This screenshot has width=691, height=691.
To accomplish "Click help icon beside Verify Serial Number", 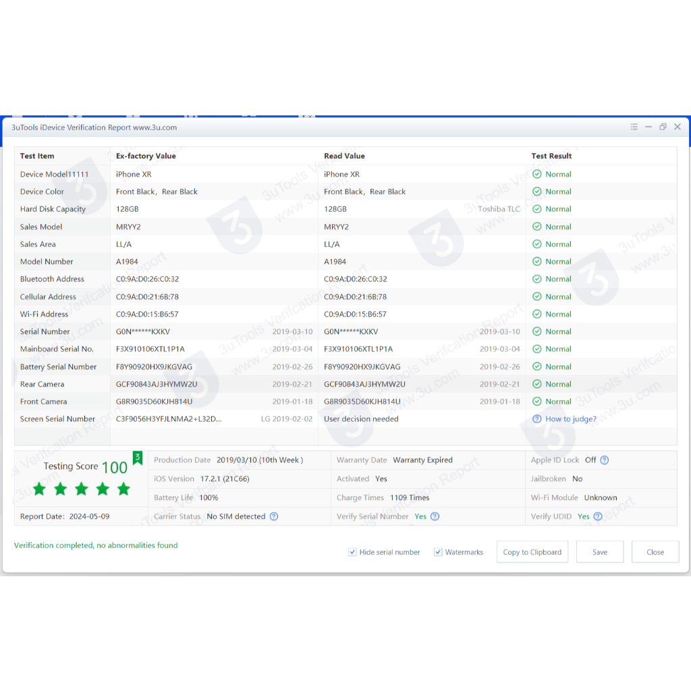I will coord(435,516).
